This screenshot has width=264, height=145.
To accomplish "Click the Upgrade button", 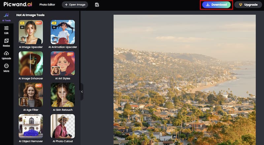I will point(248,5).
